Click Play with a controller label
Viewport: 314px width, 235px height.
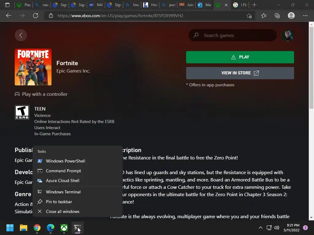pos(44,94)
